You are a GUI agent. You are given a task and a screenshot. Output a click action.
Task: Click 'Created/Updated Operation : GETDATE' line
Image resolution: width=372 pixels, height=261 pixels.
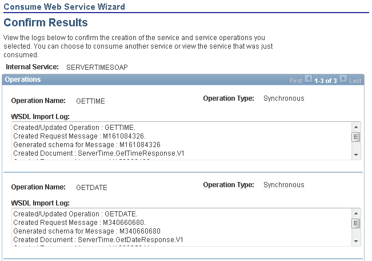click(75, 214)
